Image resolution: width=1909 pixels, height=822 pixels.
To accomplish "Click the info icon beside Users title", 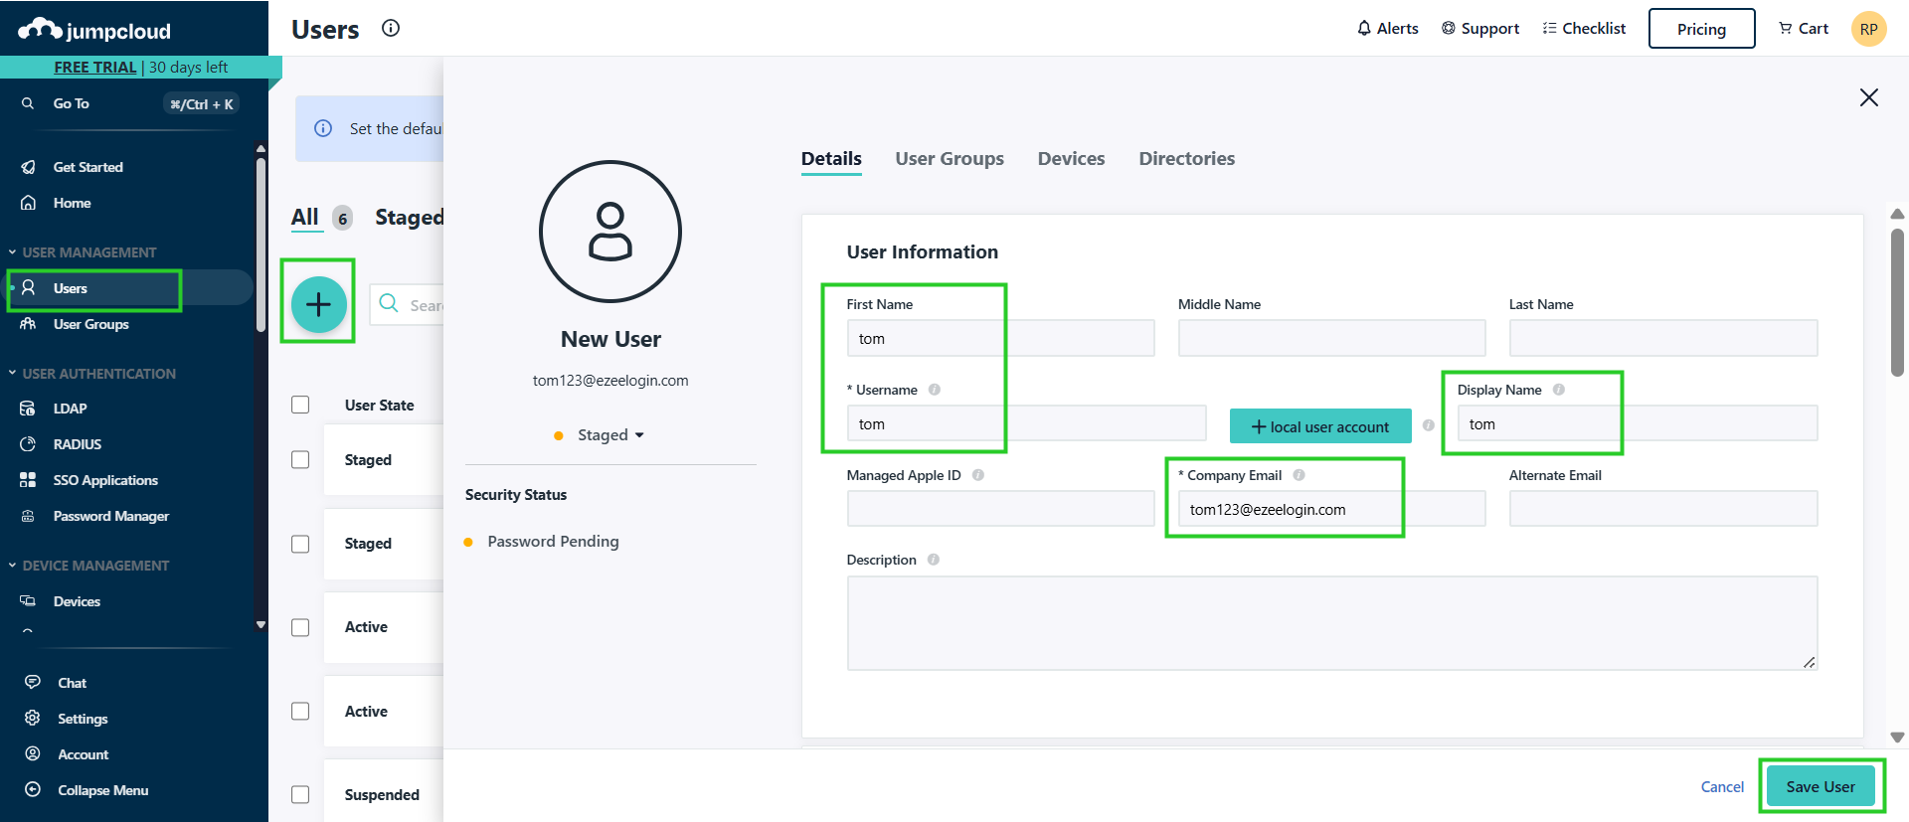I will 391,28.
